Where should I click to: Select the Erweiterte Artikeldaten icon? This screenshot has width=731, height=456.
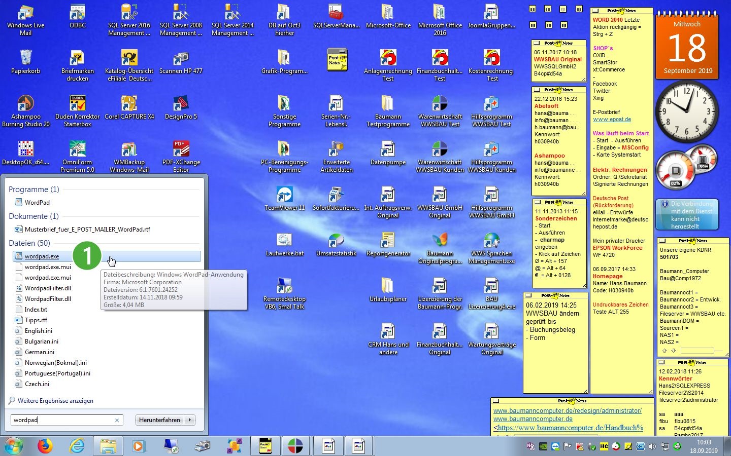point(336,157)
